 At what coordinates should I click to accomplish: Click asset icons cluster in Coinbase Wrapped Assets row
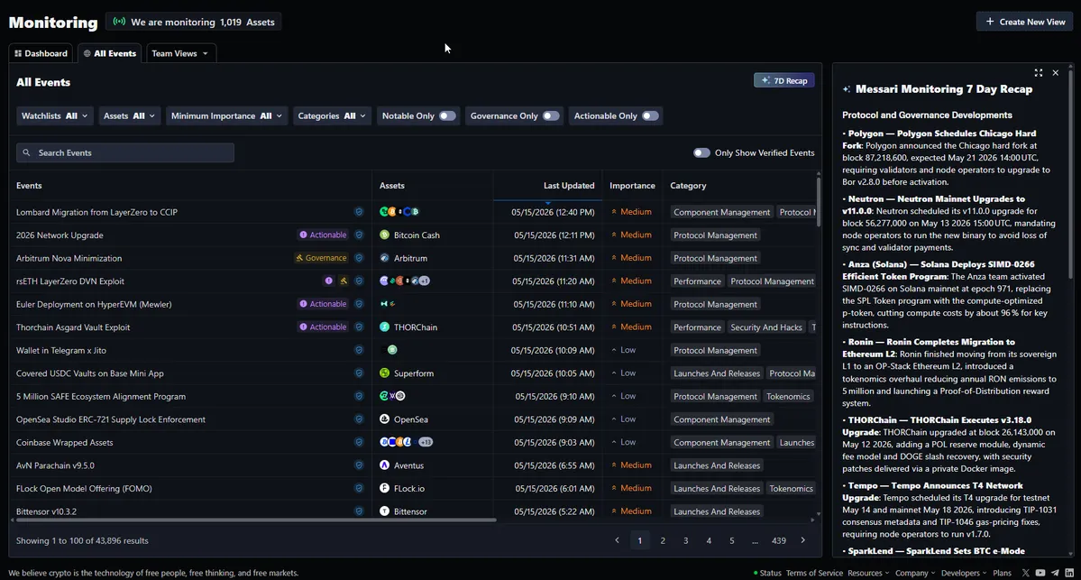[x=406, y=442]
